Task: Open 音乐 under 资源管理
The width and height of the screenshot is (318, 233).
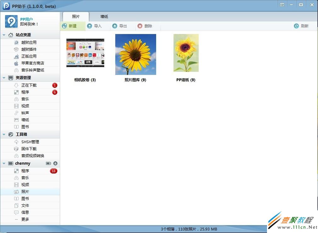Action: (x=30, y=99)
